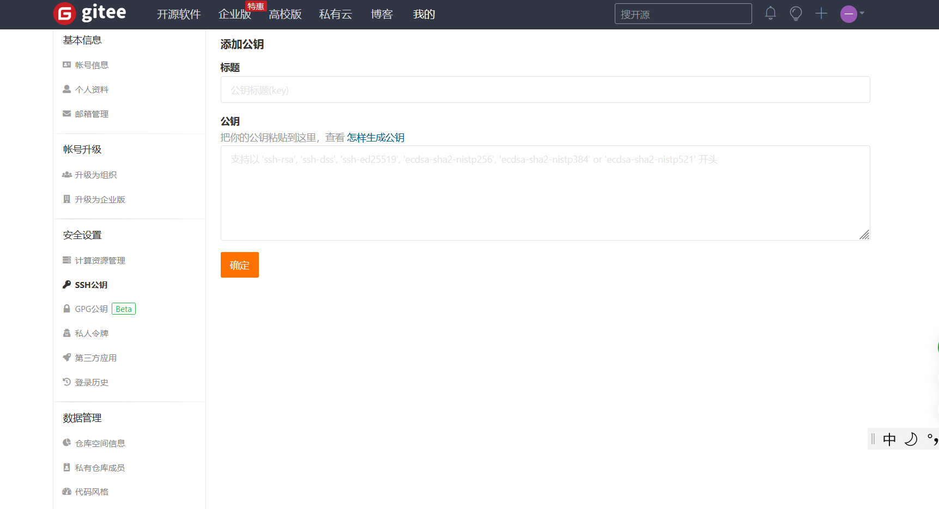The image size is (939, 509).
Task: Open 代码风格 settings
Action: tap(92, 492)
